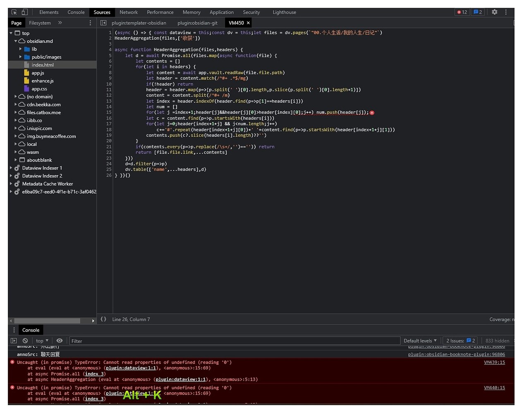
Task: Open the Filesystem navigator tab
Action: tap(40, 23)
